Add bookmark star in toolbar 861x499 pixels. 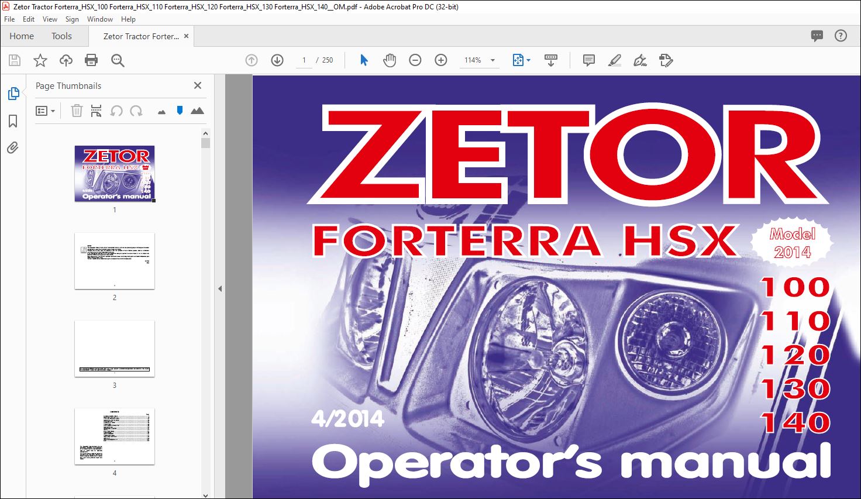(40, 60)
